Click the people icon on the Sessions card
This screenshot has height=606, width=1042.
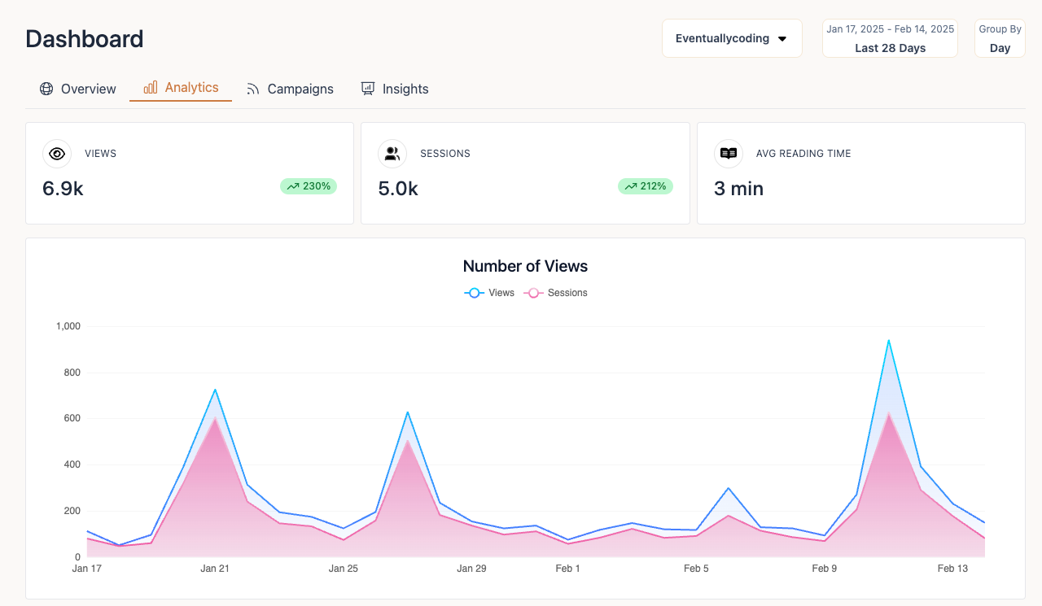392,154
